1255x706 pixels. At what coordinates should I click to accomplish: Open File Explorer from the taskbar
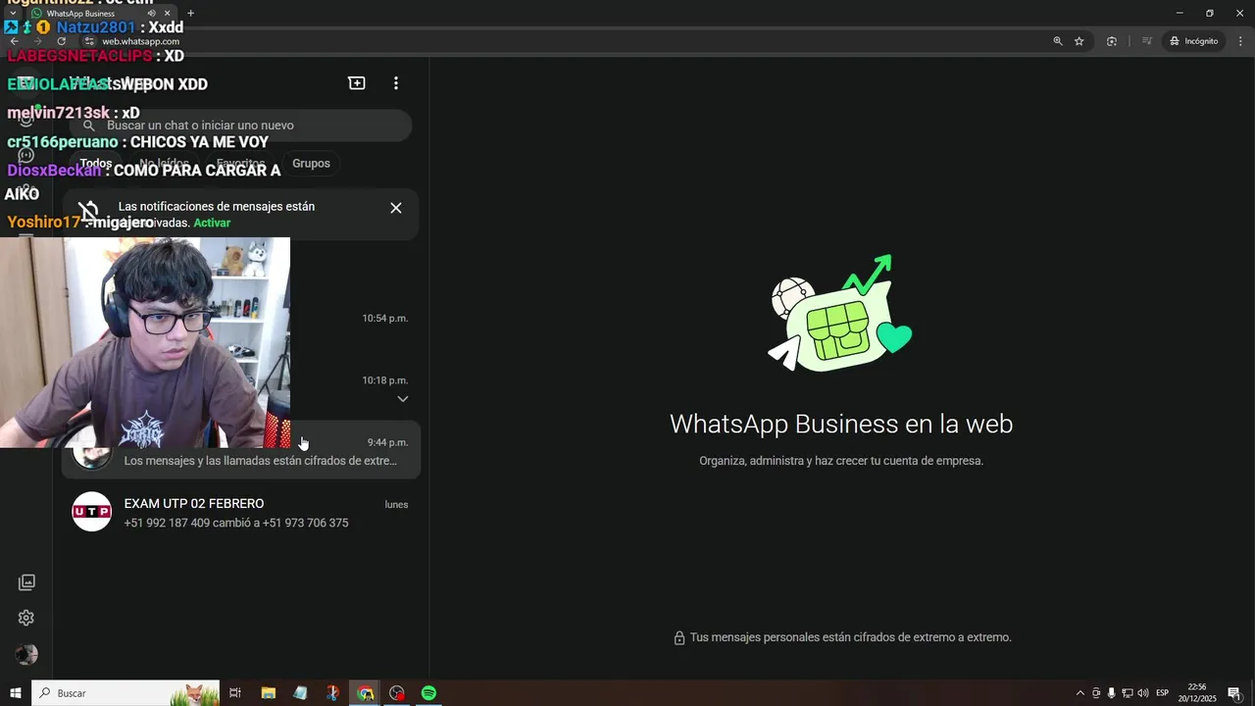click(x=268, y=693)
